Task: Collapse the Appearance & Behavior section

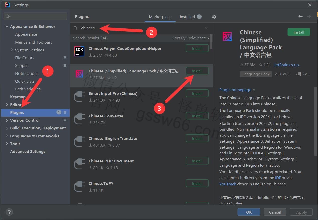Action: (x=7, y=27)
